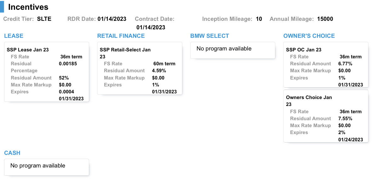
Task: Click the Credit Tier value SLTE
Action: click(44, 19)
